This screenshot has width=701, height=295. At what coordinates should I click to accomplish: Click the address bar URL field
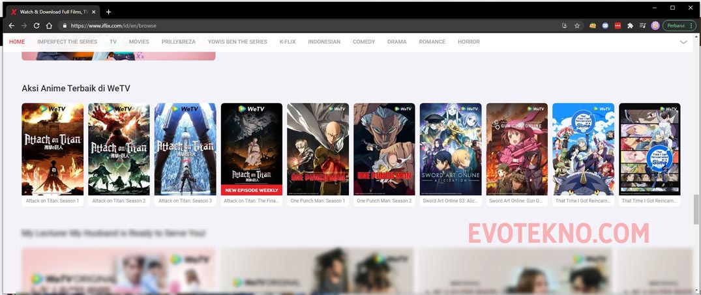click(313, 26)
